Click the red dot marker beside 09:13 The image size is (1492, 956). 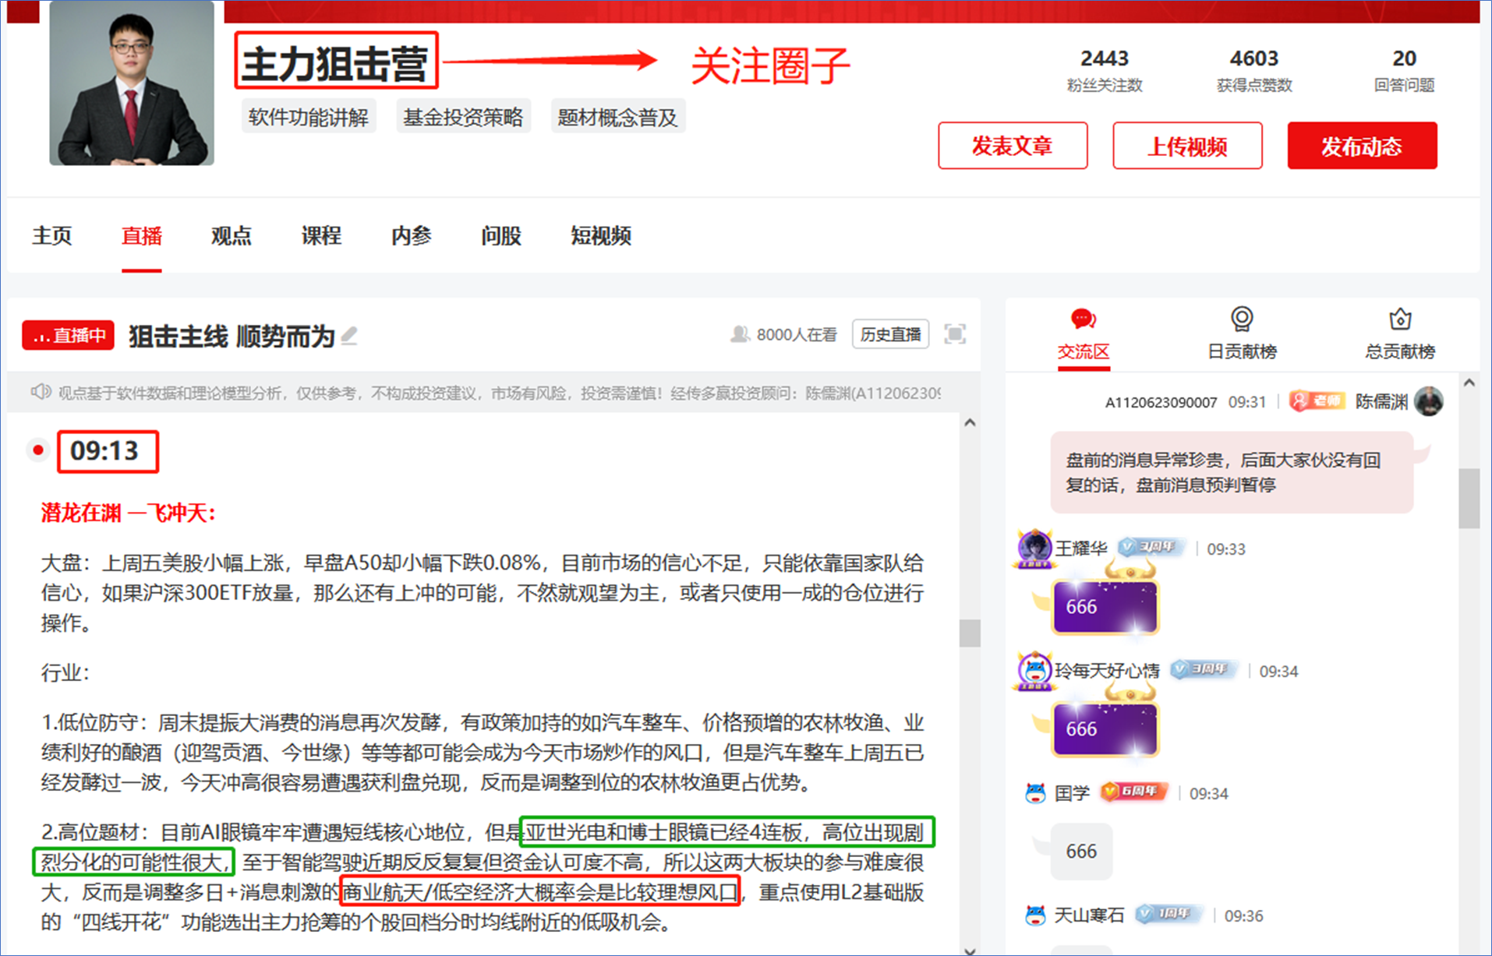[37, 450]
